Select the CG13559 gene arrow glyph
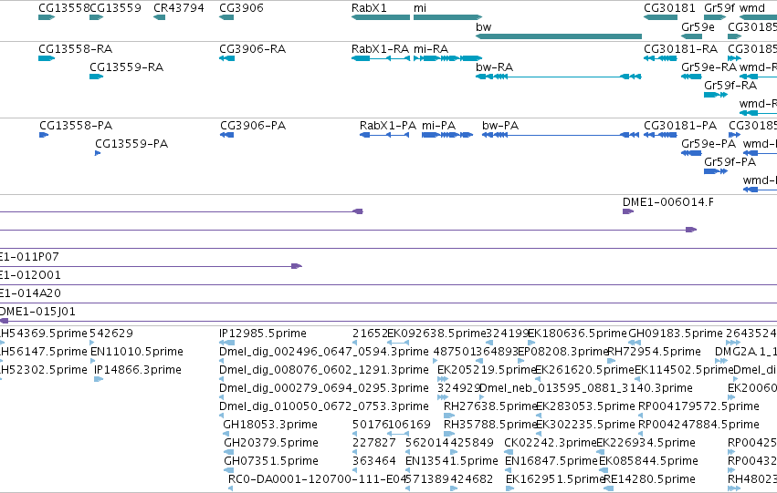Screen dimensions: 777x493 click(96, 17)
